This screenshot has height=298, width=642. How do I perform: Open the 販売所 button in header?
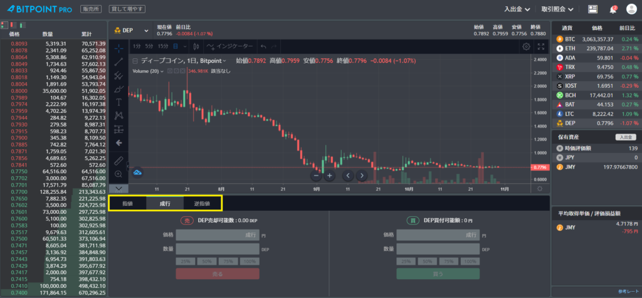[x=91, y=9]
